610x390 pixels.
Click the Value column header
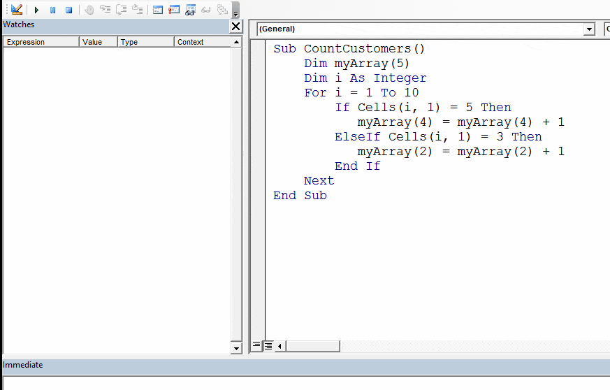click(x=98, y=42)
